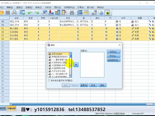
Task: Click the 帮助 button in dialog
Action: 102,85
